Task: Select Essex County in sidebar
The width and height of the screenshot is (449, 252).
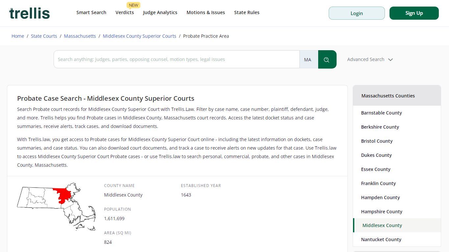Action: 376,169
